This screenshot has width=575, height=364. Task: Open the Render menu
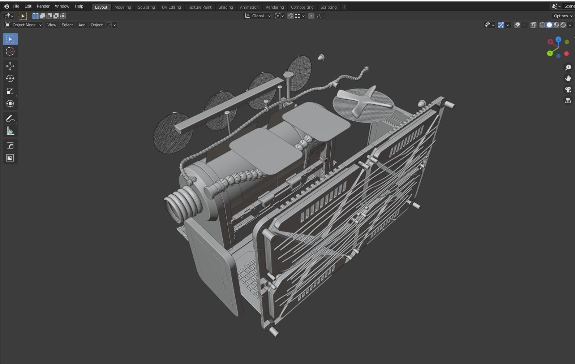click(43, 6)
